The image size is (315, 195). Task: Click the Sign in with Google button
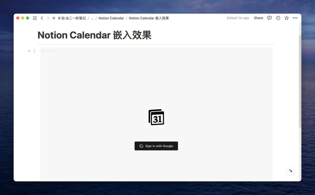156,146
